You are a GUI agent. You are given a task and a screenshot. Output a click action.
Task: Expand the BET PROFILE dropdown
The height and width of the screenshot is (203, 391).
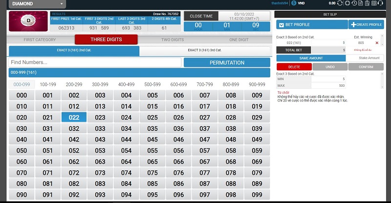tap(312, 25)
